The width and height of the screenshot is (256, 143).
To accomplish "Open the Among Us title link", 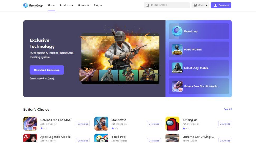I will coord(190,120).
